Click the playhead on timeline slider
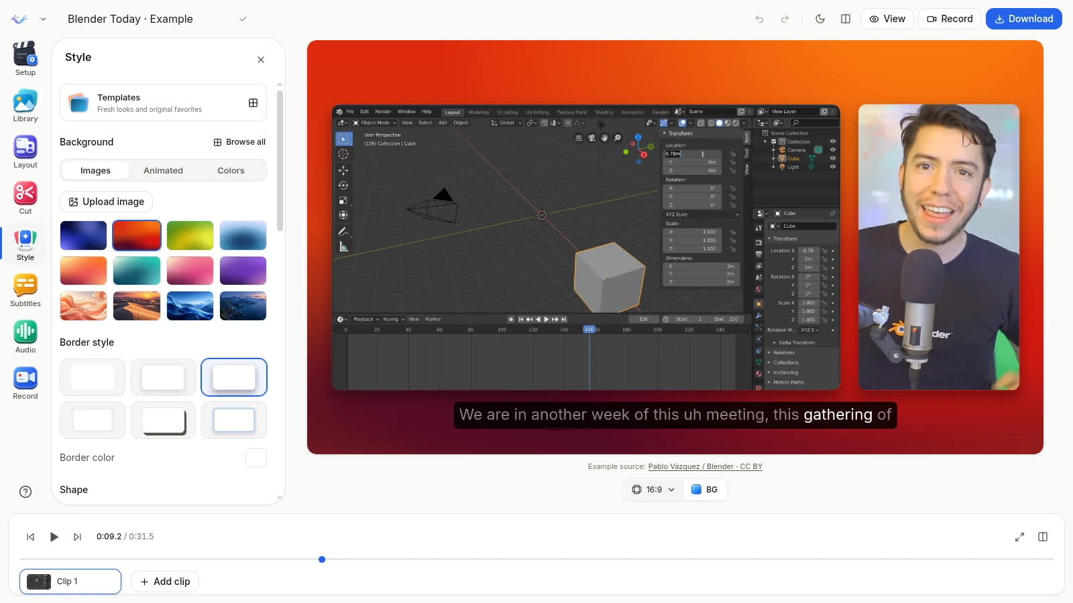Viewport: 1073px width, 603px height. click(x=322, y=559)
